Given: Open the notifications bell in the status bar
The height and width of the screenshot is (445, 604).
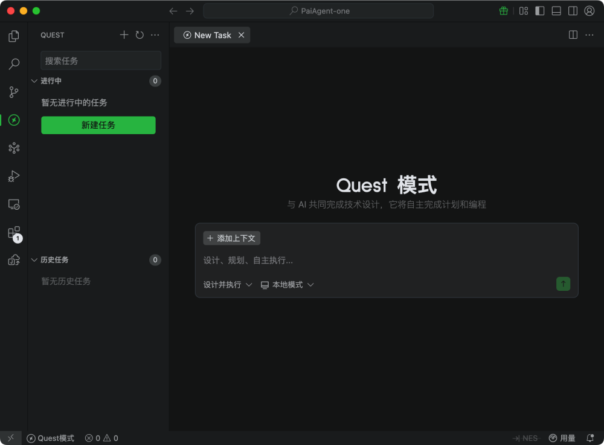Looking at the screenshot, I should tap(590, 438).
